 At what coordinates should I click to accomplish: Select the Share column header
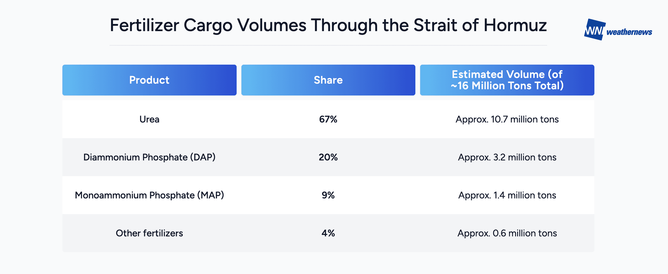(328, 80)
